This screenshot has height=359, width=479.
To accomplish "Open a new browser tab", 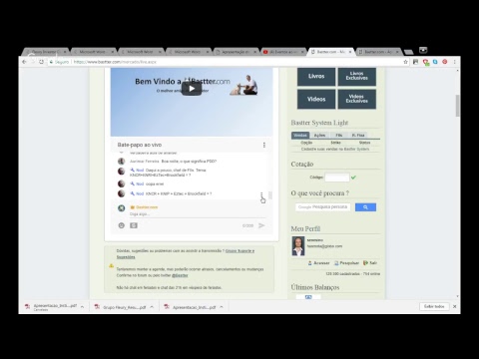I will [408, 52].
